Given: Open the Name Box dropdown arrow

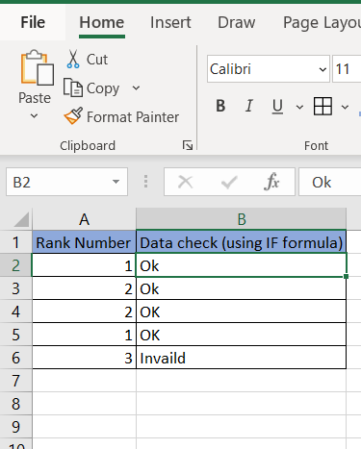Looking at the screenshot, I should click(116, 182).
